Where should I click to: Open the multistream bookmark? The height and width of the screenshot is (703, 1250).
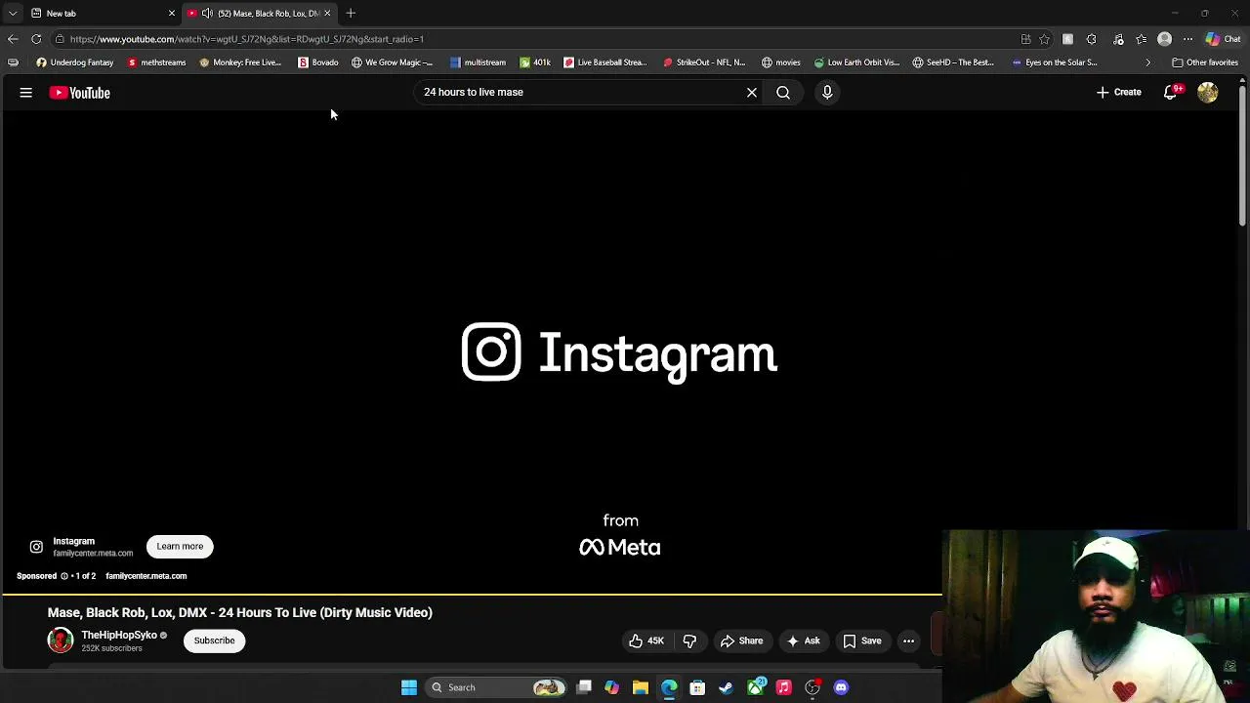pos(478,62)
